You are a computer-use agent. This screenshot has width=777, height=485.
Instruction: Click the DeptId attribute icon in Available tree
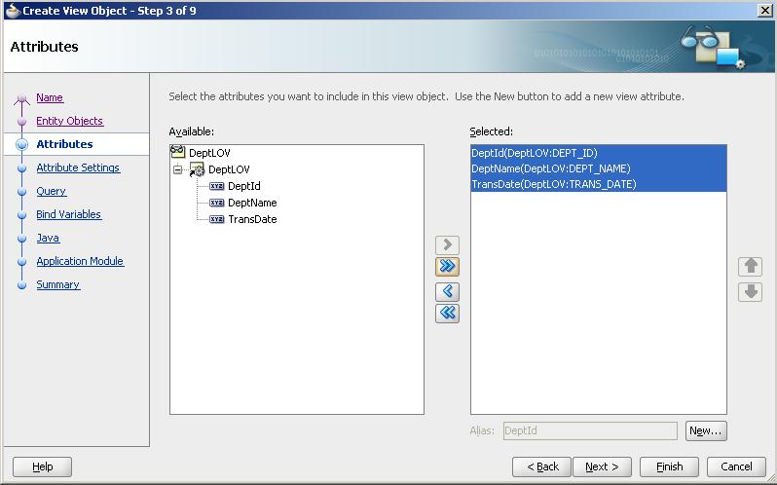(216, 186)
